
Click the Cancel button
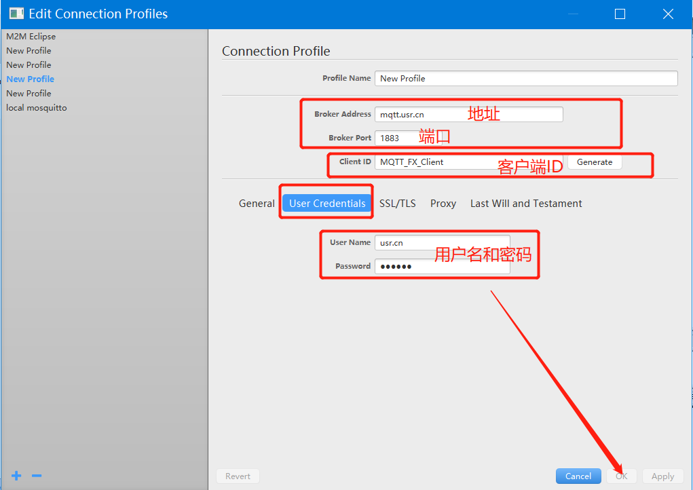tap(578, 476)
